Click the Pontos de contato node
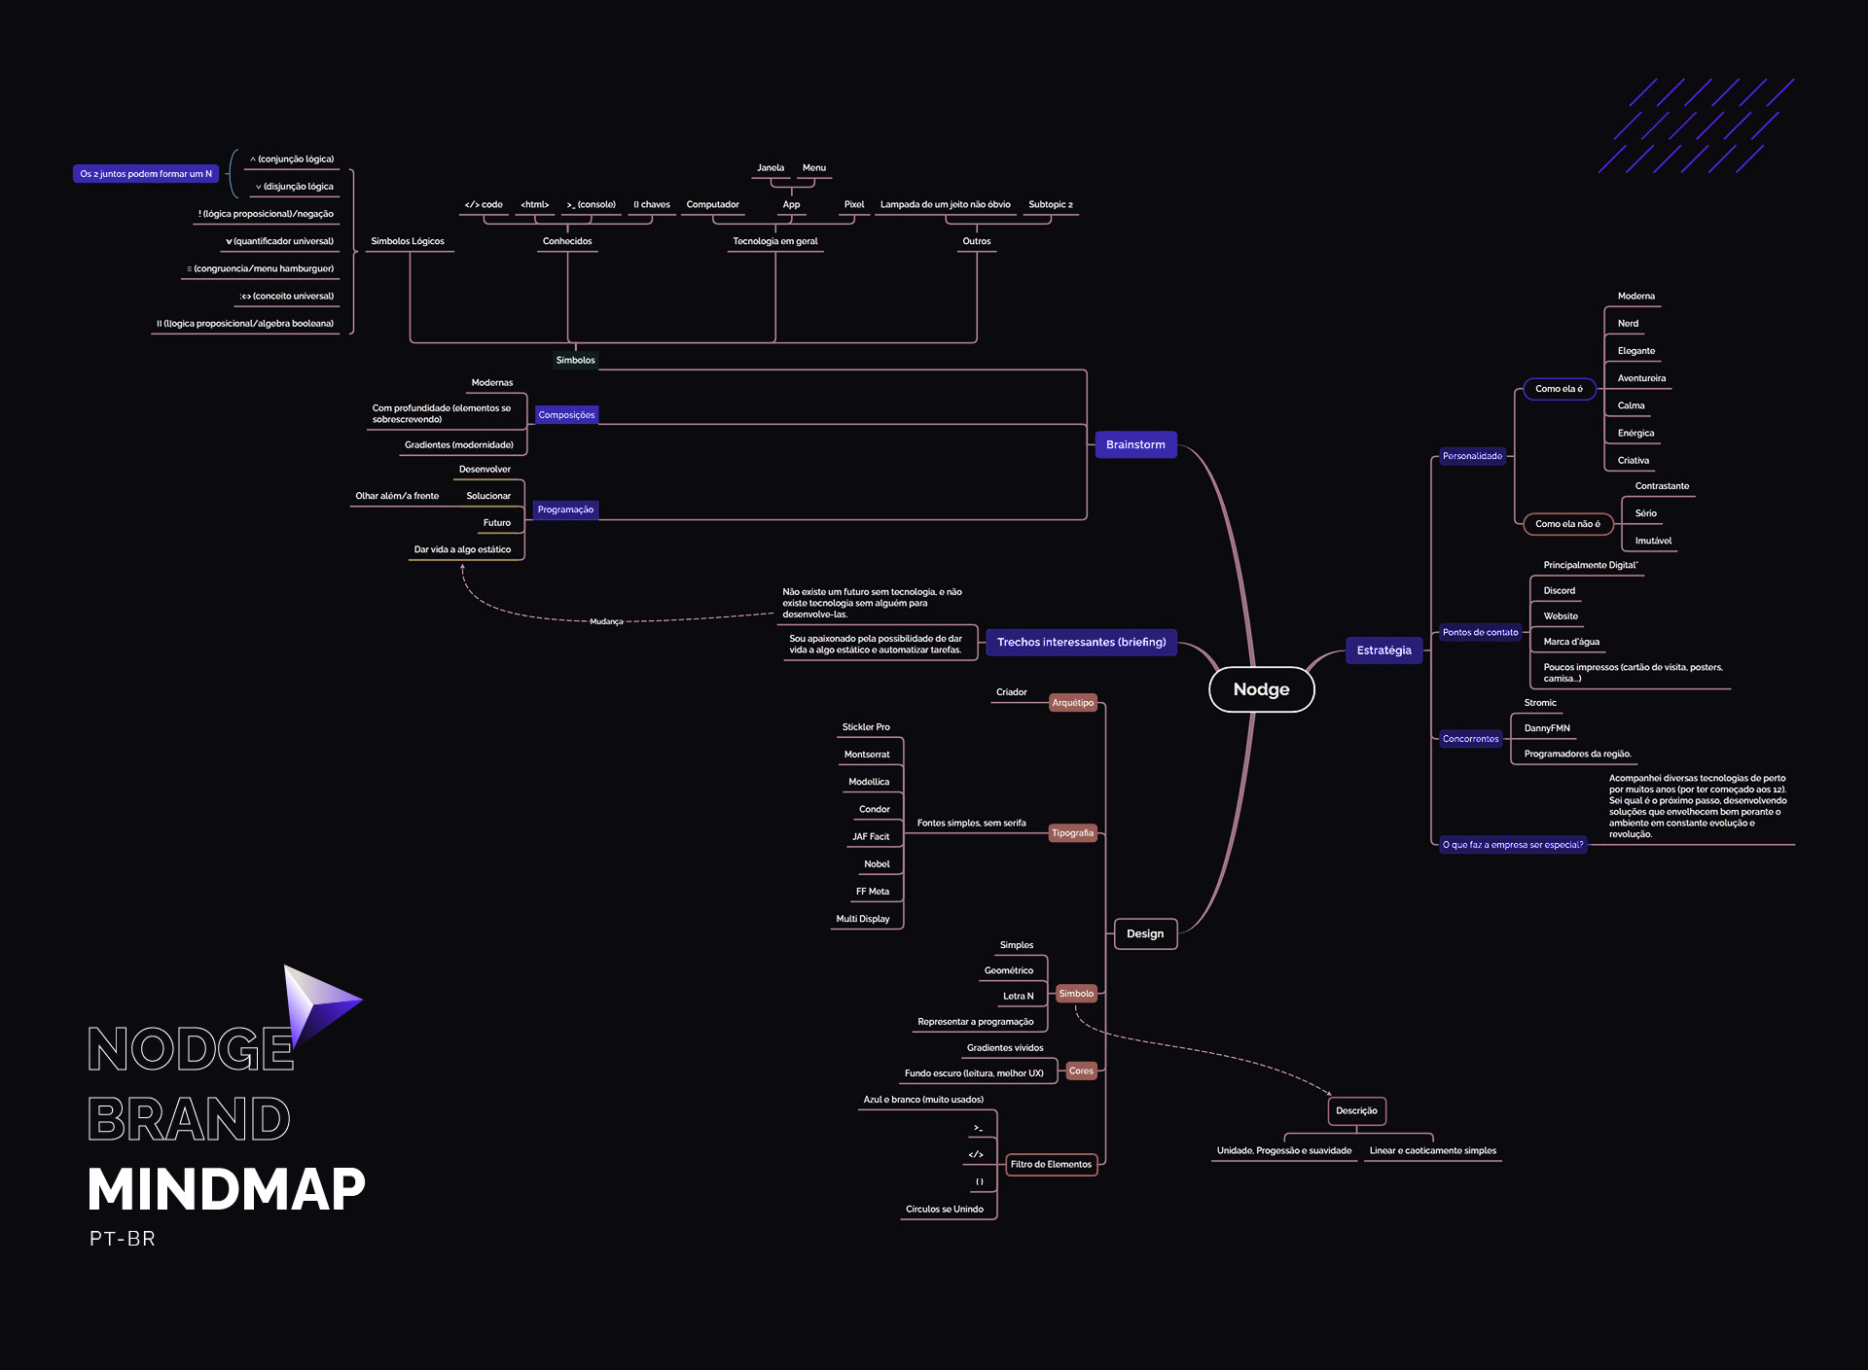Screen dimensions: 1868x1370 1480,632
